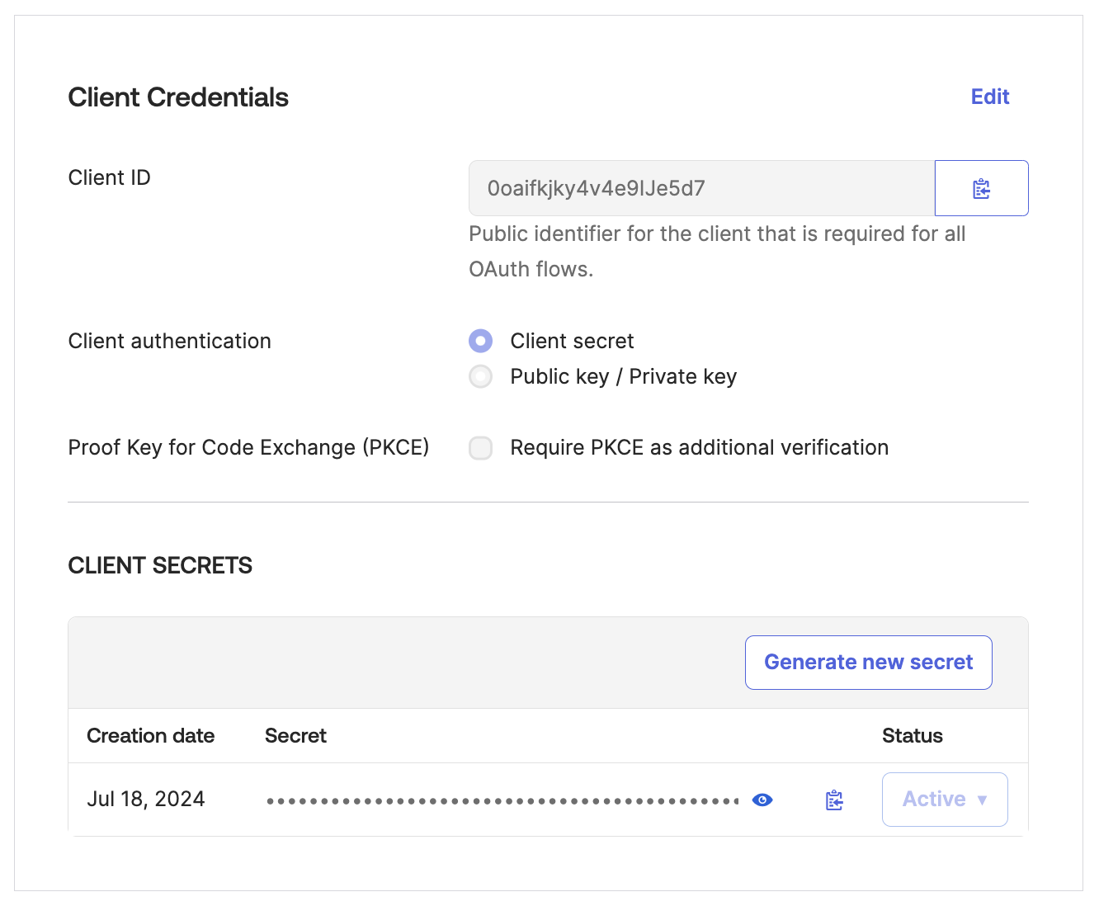This screenshot has width=1099, height=906.
Task: Copy the client secret to clipboard
Action: (833, 799)
